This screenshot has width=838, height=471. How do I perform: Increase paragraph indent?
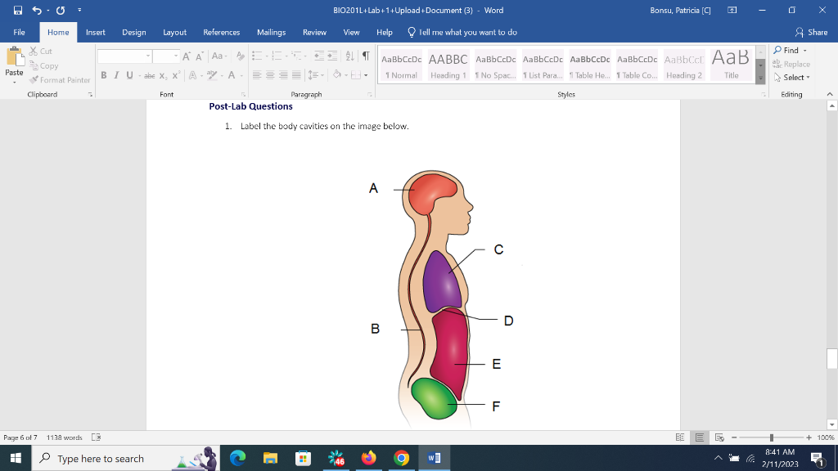pyautogui.click(x=332, y=56)
